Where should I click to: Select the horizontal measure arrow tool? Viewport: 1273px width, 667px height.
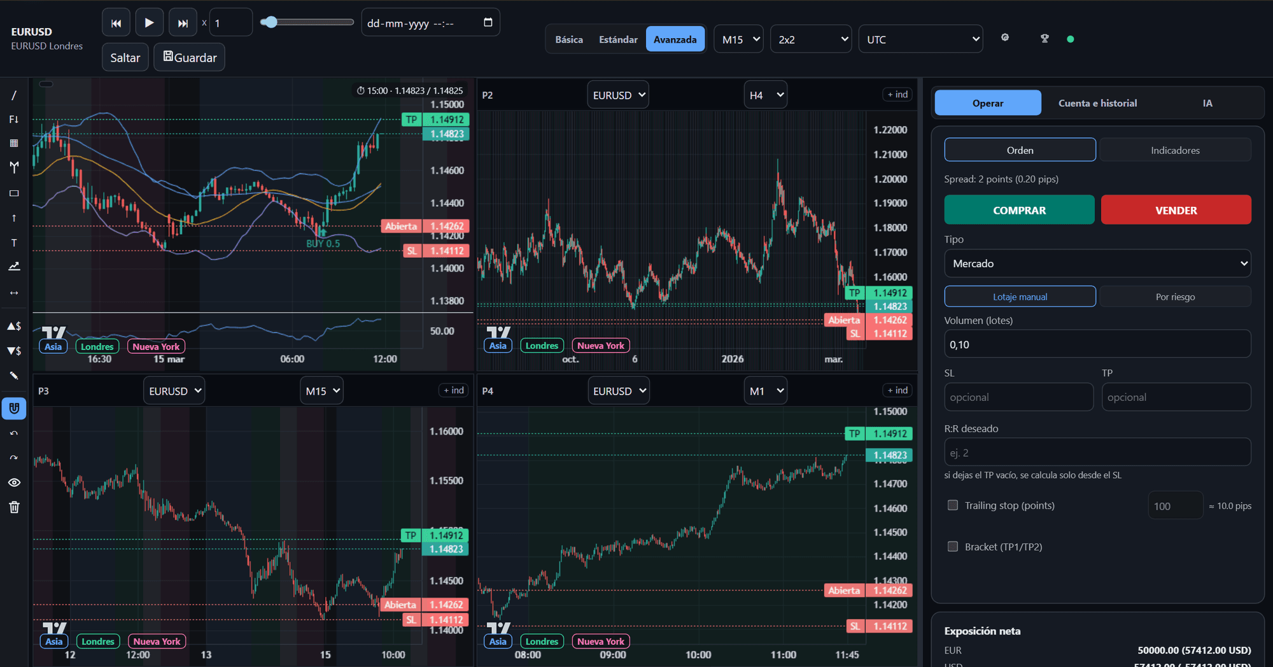pos(14,293)
